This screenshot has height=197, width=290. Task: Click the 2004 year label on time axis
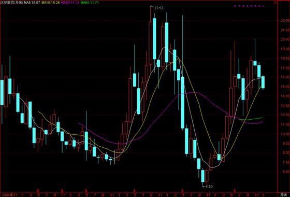coord(5,195)
